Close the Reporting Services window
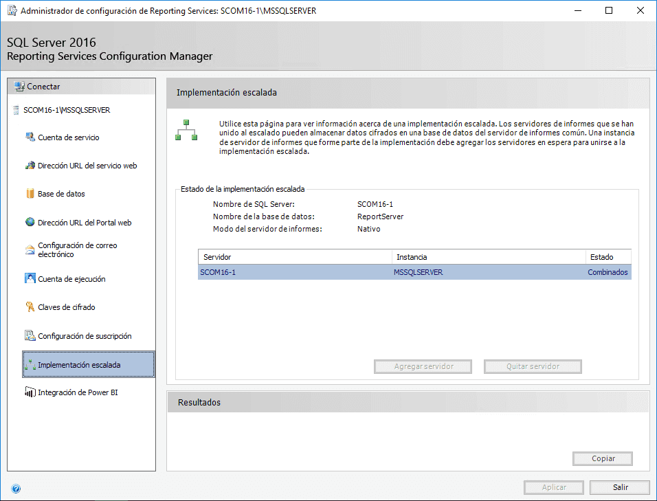The width and height of the screenshot is (657, 501). coord(641,10)
